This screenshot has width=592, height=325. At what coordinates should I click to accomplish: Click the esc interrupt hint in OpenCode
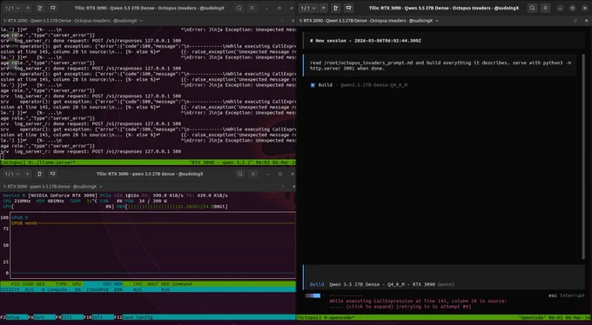click(567, 295)
